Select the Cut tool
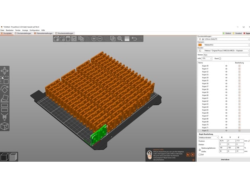Viewport: 250px width, 188px height. tap(4, 108)
